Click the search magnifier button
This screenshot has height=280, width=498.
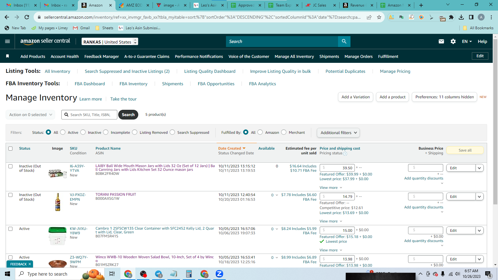[344, 41]
